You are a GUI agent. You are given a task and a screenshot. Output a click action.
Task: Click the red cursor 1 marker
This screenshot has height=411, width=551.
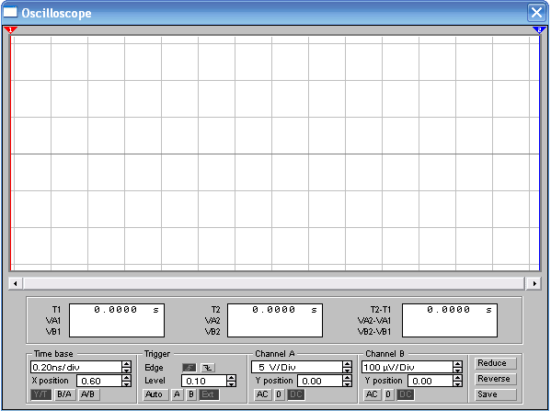coord(10,30)
